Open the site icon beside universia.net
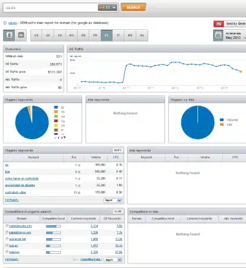Screen dimensions: 246x268 6,239
